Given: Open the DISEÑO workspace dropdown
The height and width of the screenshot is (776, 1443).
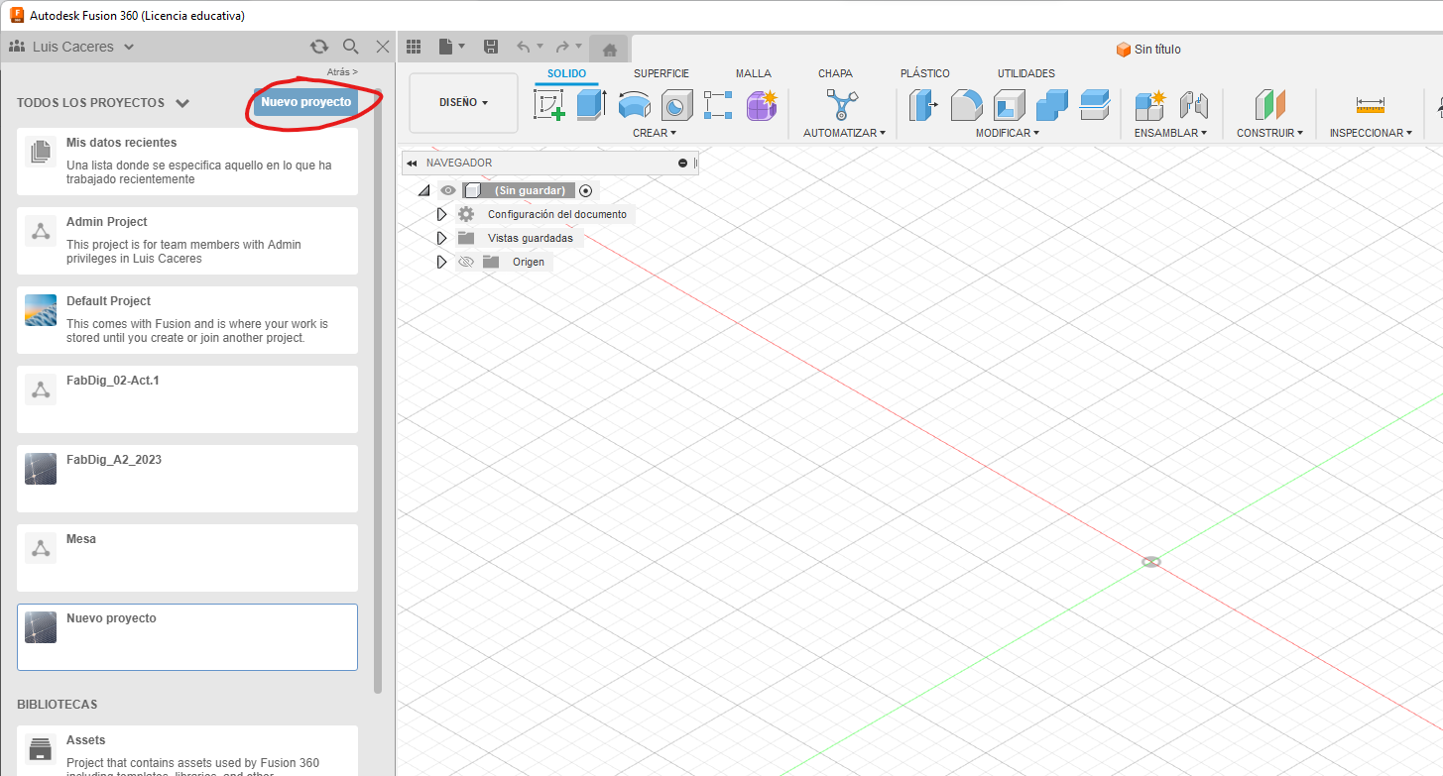Looking at the screenshot, I should pyautogui.click(x=463, y=102).
